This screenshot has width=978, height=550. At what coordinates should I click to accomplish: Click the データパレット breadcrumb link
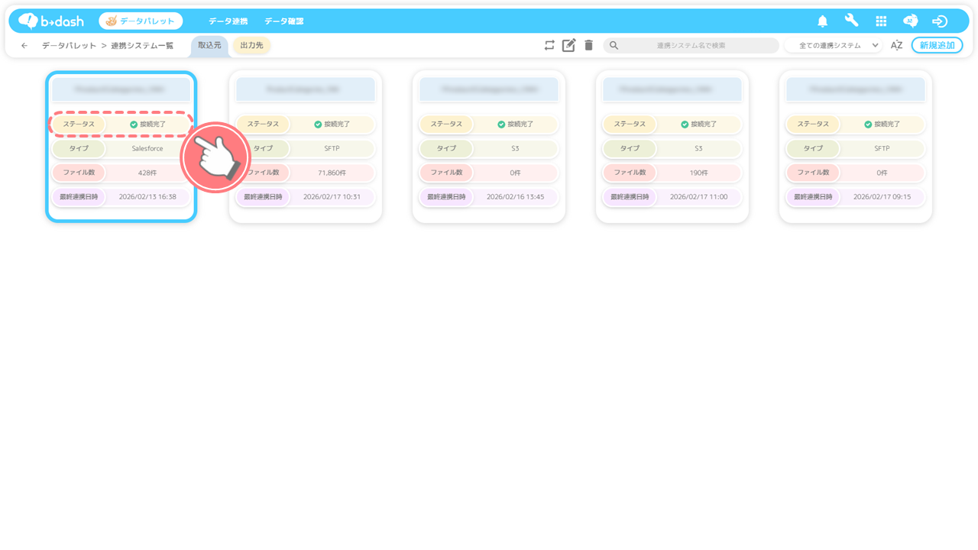(69, 46)
